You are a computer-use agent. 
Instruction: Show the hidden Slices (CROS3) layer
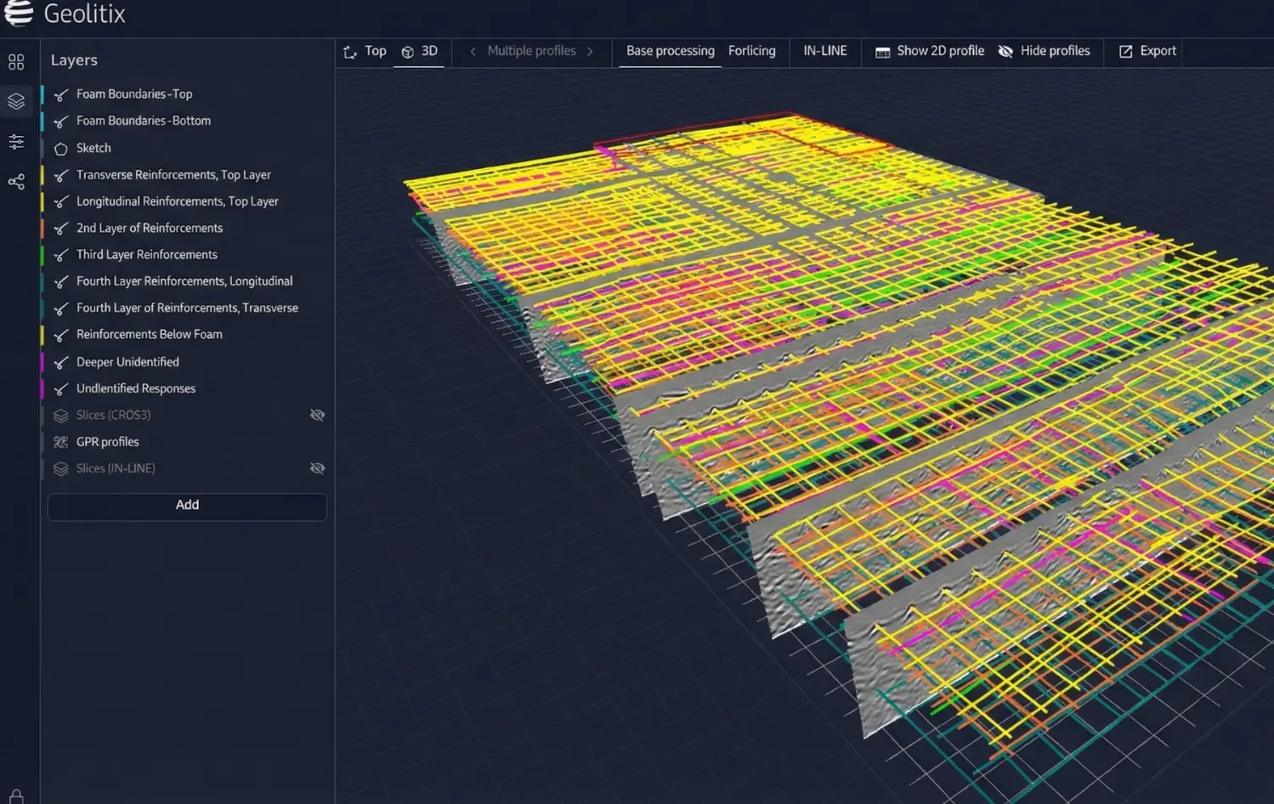[x=317, y=415]
